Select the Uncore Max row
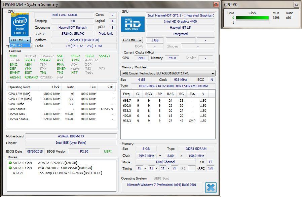302x197 pixels. tap(61, 114)
